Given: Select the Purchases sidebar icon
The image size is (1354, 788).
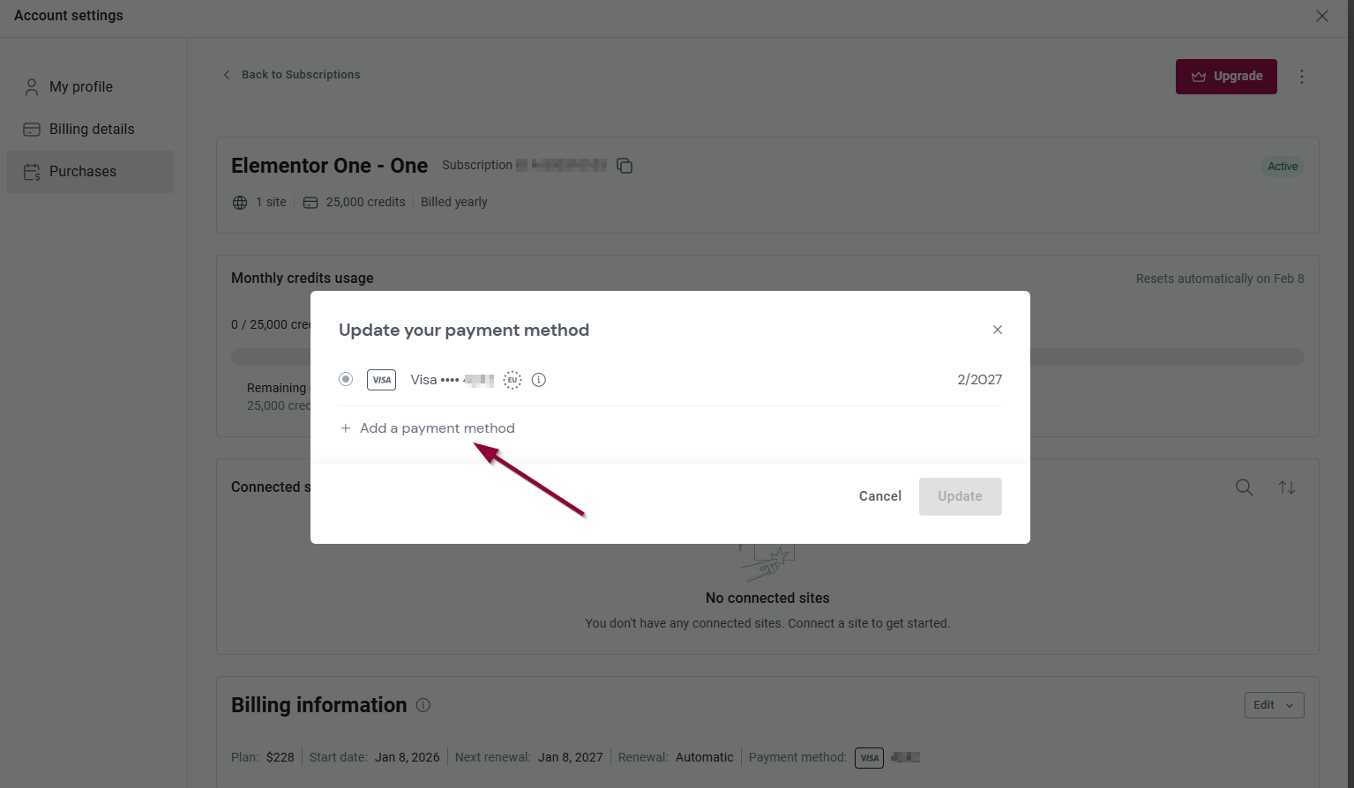Looking at the screenshot, I should click(32, 171).
